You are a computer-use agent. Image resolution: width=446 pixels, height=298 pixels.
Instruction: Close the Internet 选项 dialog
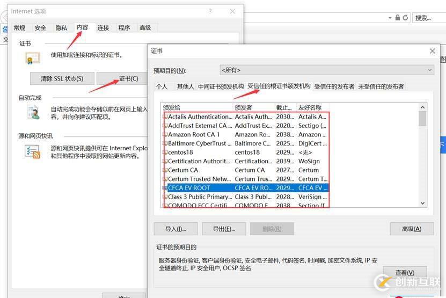coord(232,11)
